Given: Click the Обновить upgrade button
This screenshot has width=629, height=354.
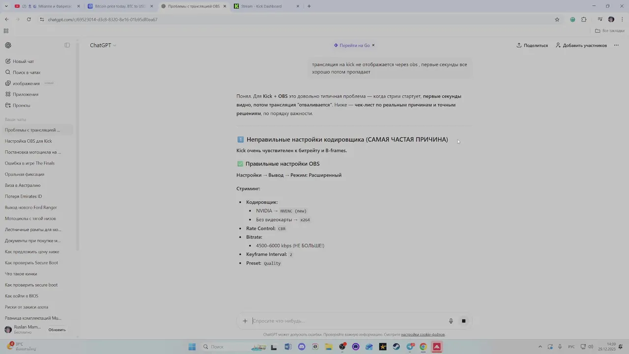Looking at the screenshot, I should pyautogui.click(x=57, y=330).
